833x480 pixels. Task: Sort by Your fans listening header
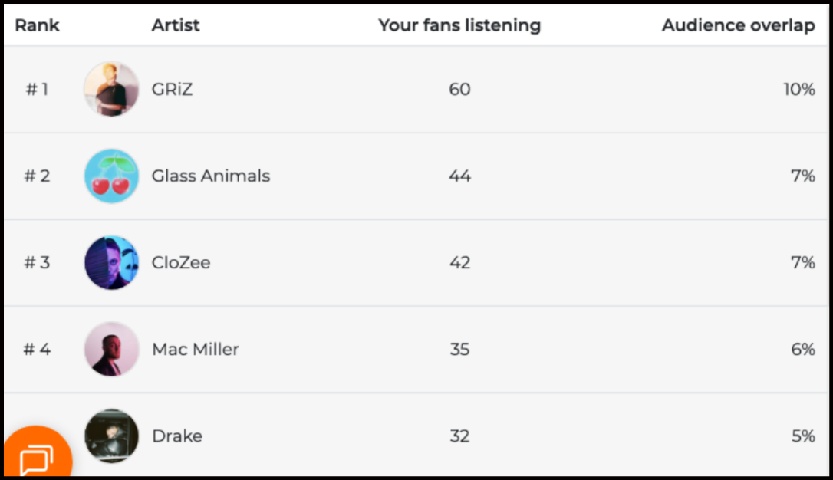point(459,25)
